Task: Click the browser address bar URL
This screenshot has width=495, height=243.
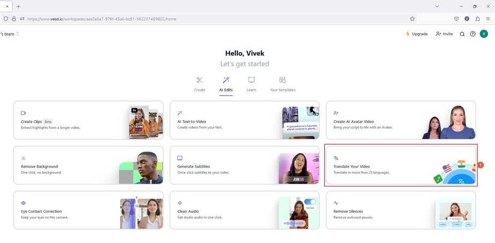Action: (x=102, y=19)
